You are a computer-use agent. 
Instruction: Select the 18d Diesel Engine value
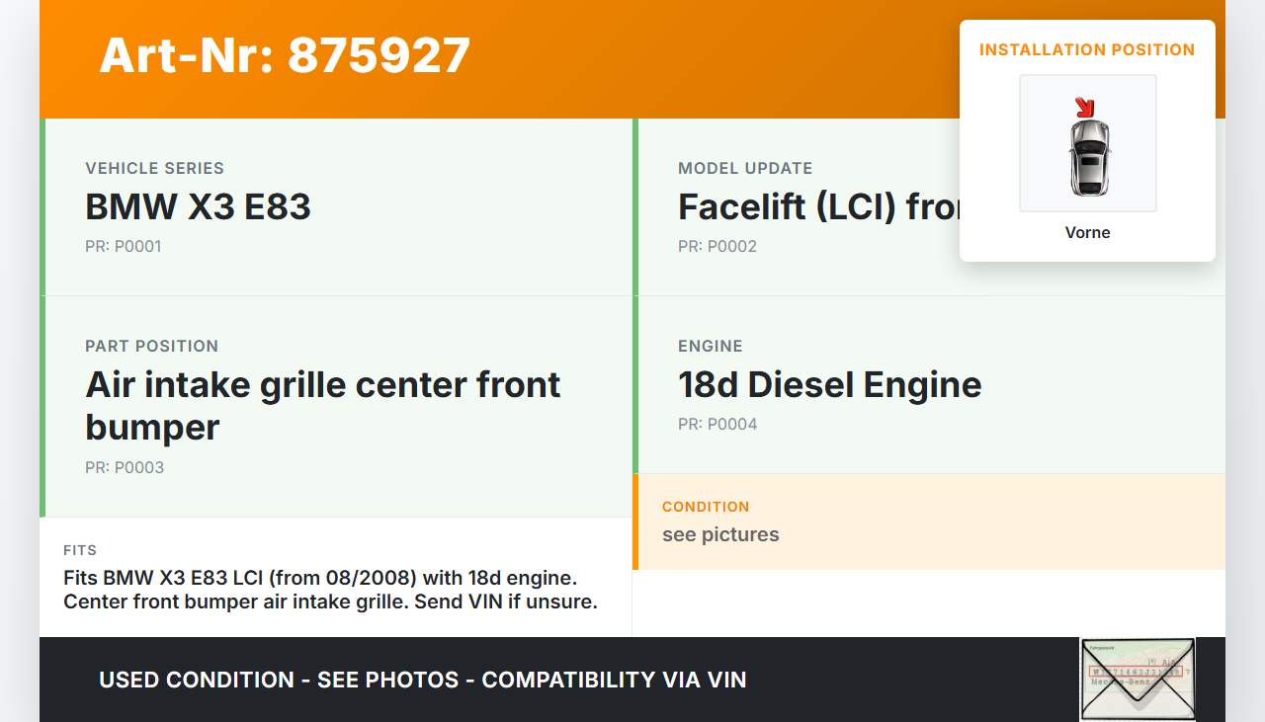829,384
